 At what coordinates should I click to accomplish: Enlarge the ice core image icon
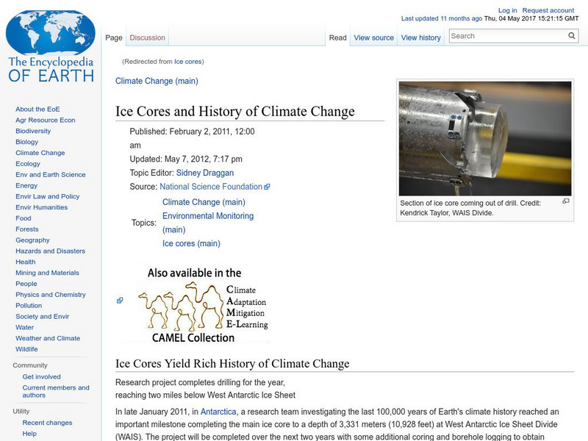click(565, 201)
